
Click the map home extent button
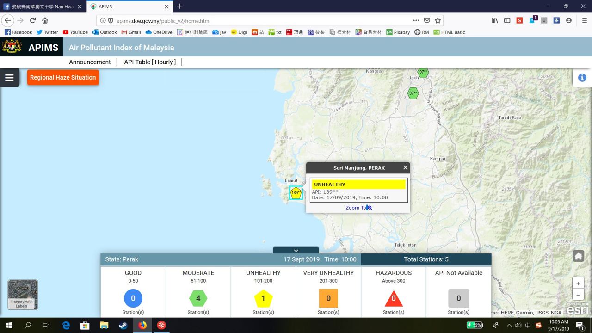578,256
